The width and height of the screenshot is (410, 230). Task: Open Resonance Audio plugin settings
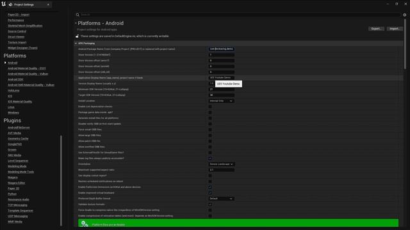(x=19, y=199)
